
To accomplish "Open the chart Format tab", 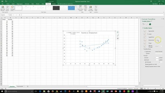I will coord(54,4).
